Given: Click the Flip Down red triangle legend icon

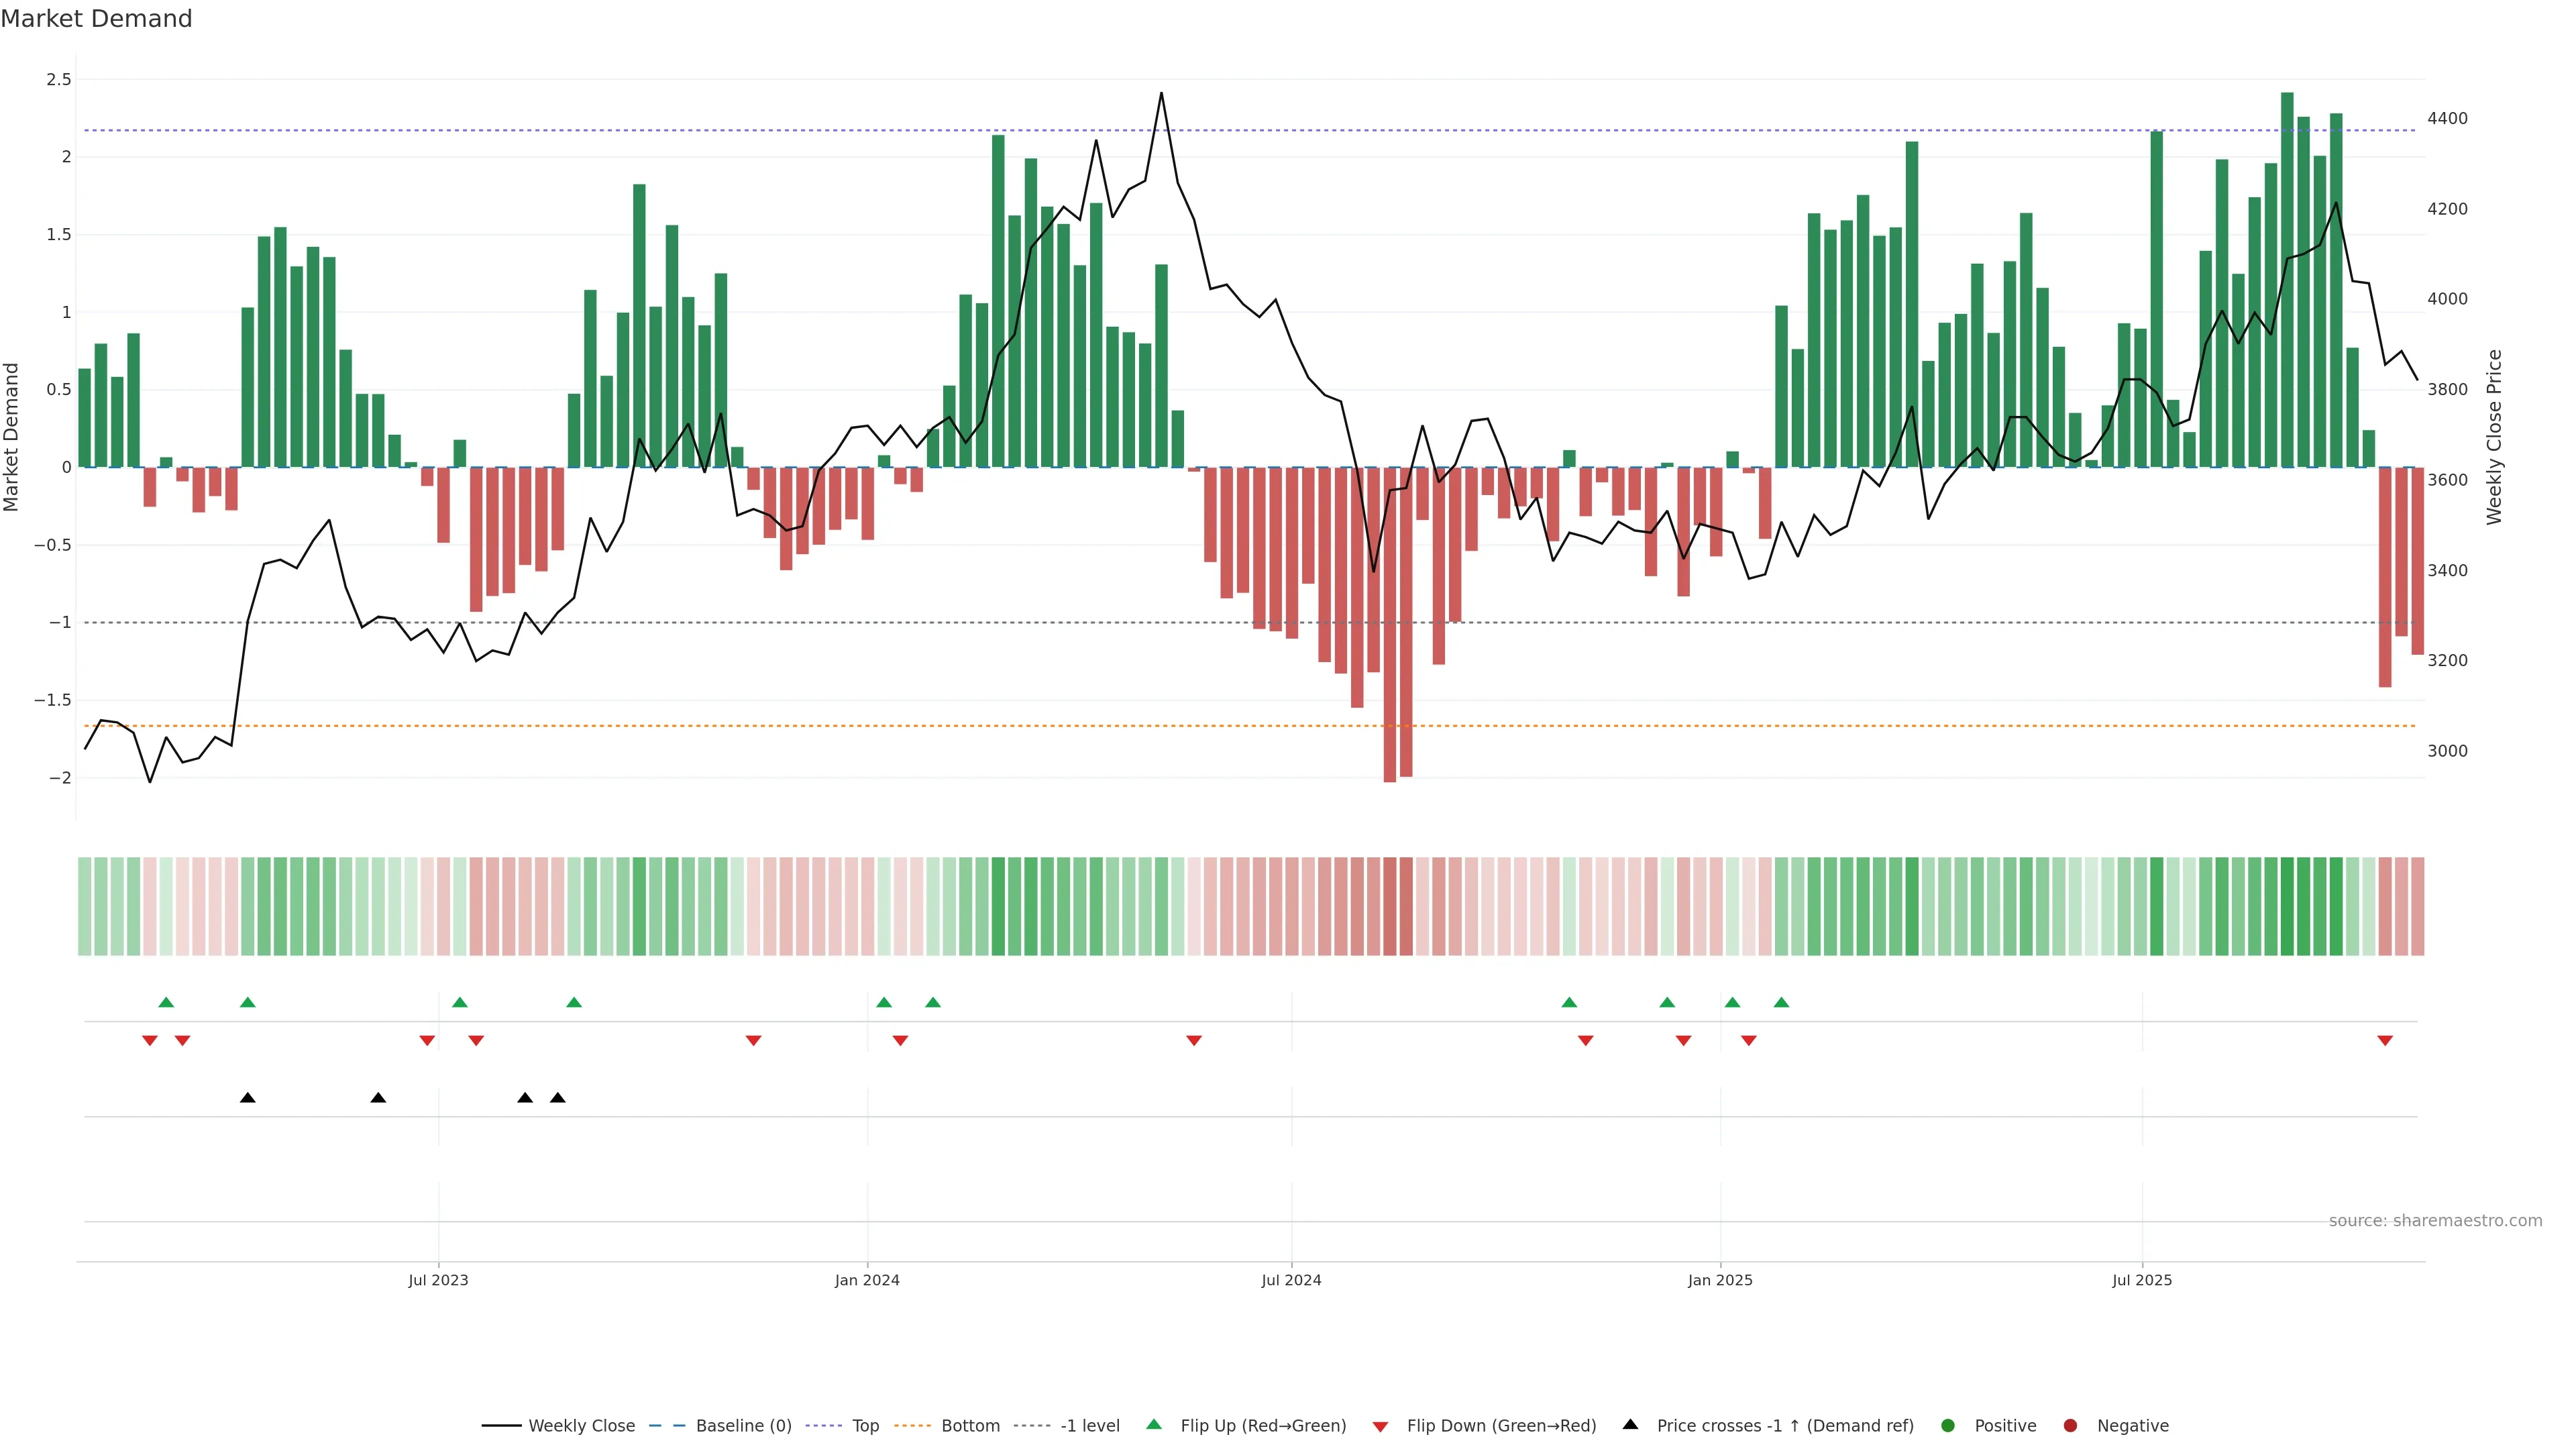Looking at the screenshot, I should coord(1380,1427).
